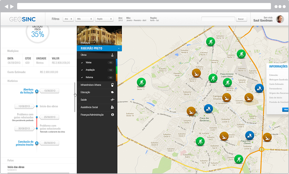Open the Ano filter dropdown
Image resolution: width=289 pixels, height=174 pixels.
click(x=68, y=19)
